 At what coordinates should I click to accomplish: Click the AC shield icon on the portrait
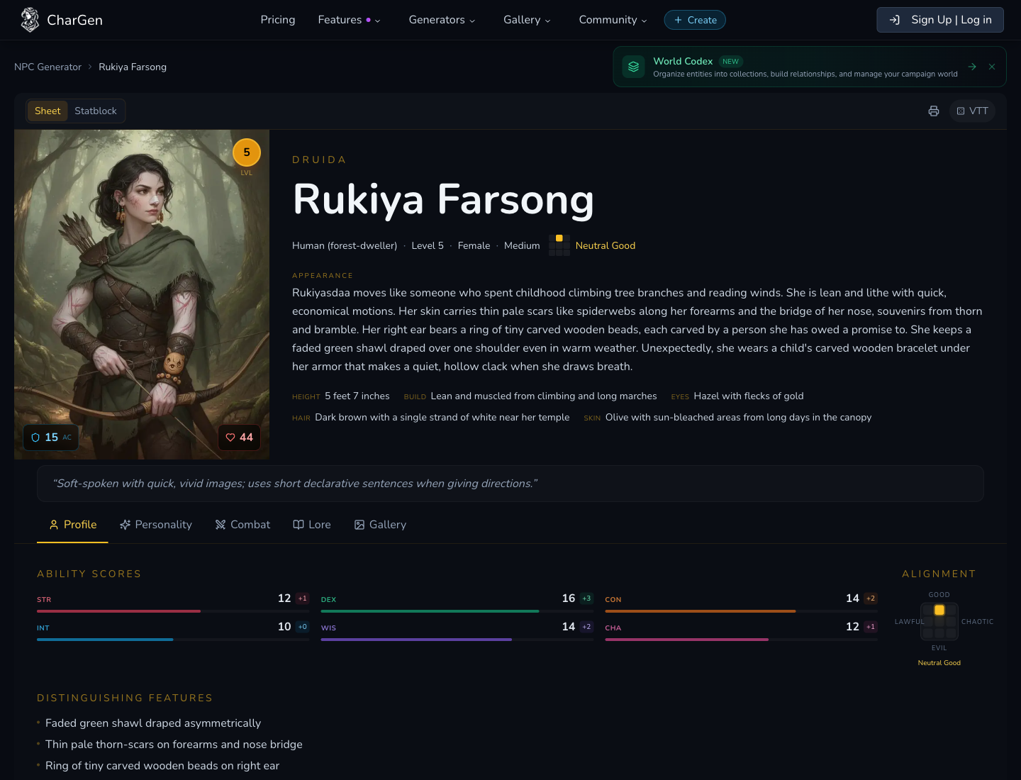click(x=35, y=438)
